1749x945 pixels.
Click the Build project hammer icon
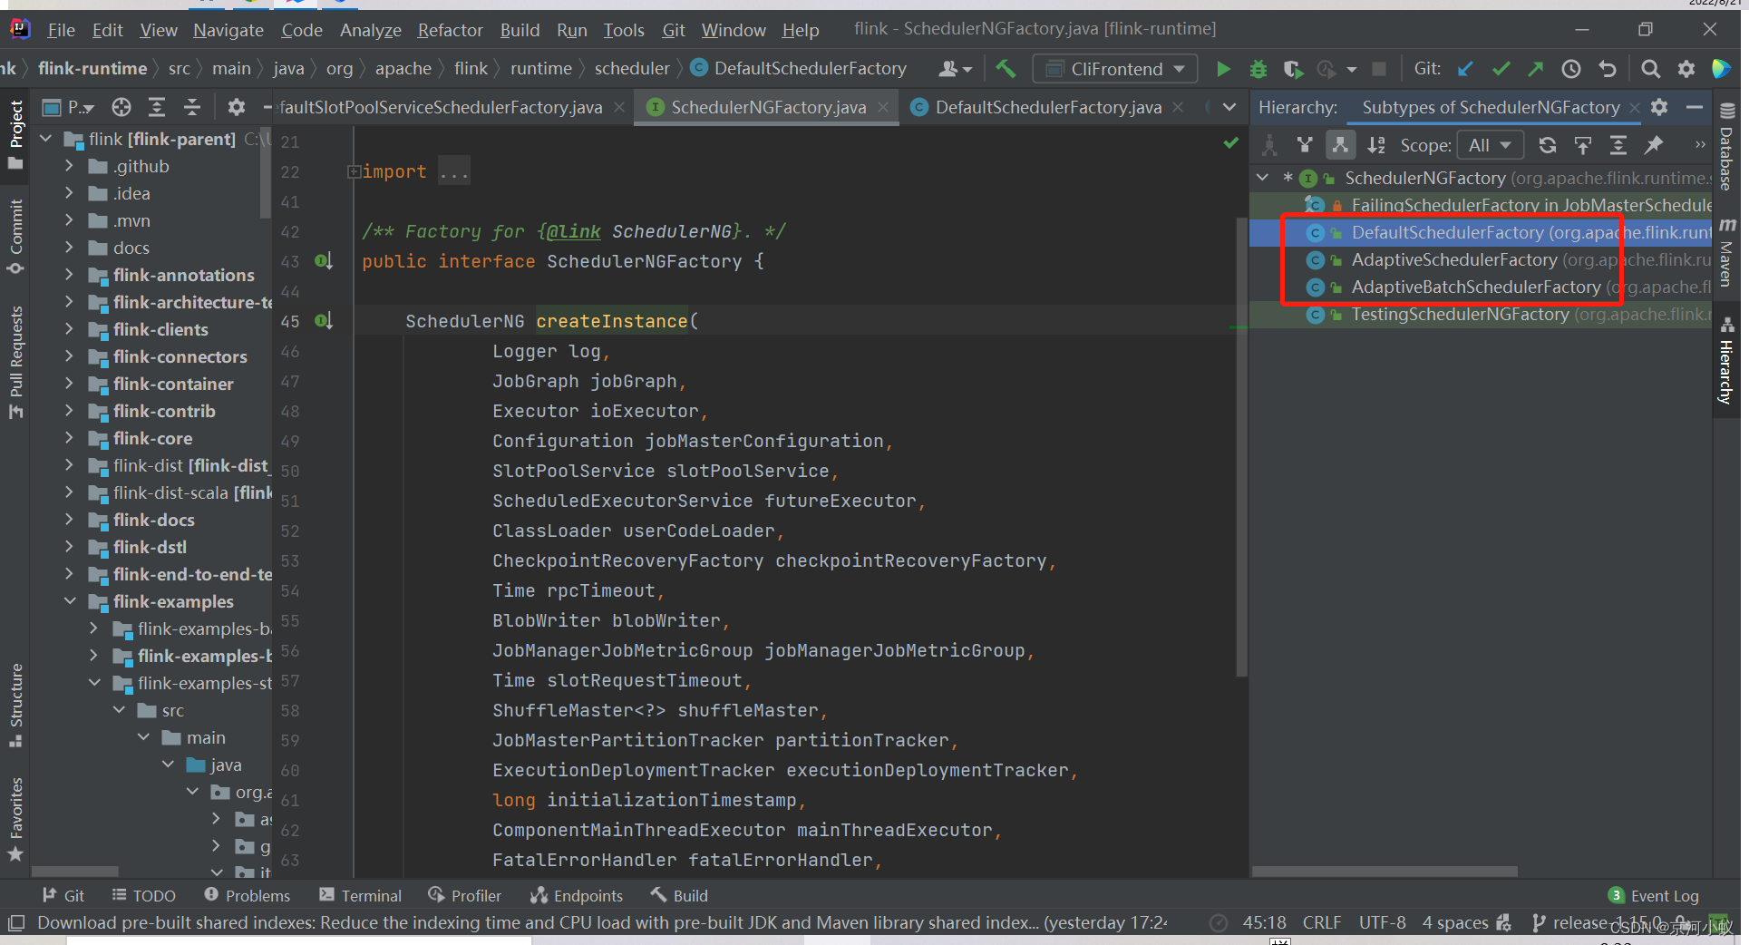tap(1006, 69)
